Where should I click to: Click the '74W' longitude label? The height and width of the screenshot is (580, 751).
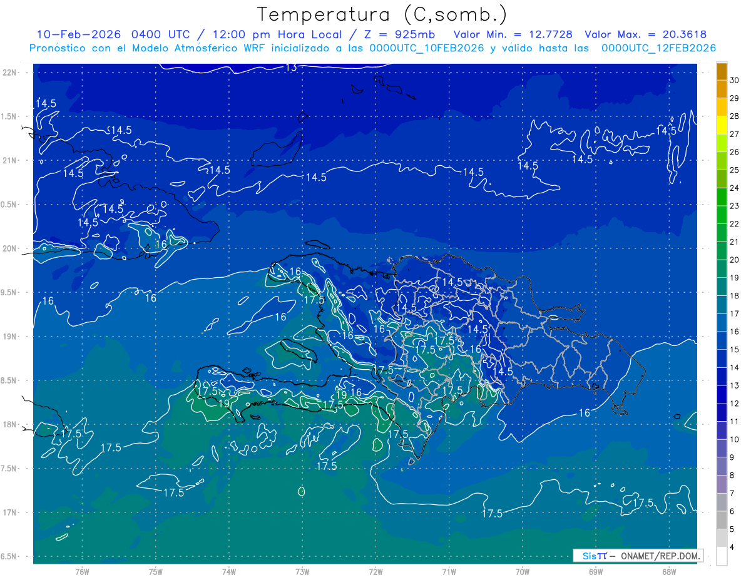[x=228, y=572]
